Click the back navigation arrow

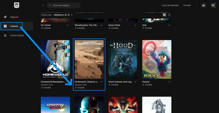43,5
